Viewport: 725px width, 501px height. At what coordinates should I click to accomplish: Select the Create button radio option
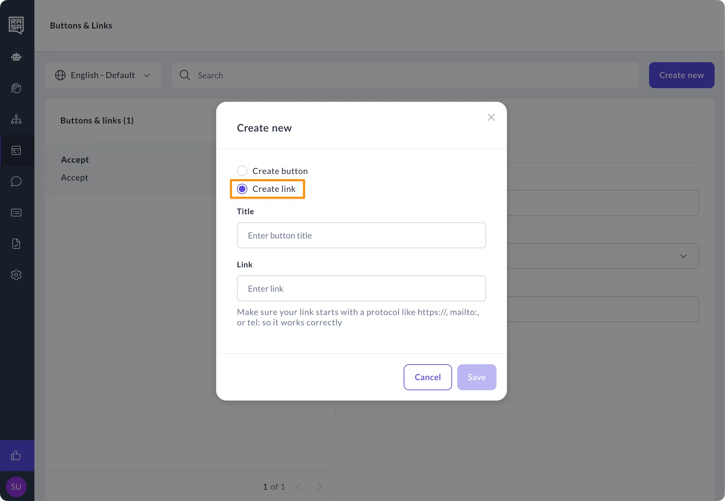tap(242, 171)
